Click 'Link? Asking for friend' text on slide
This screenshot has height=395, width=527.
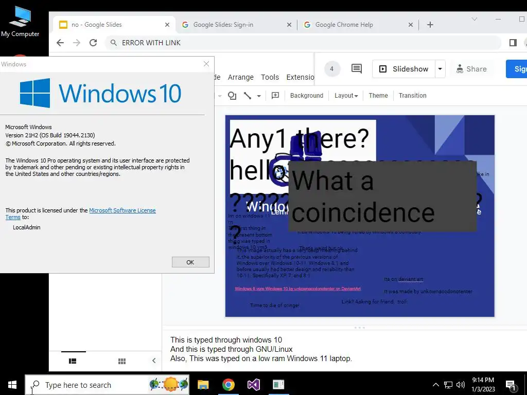tap(375, 301)
